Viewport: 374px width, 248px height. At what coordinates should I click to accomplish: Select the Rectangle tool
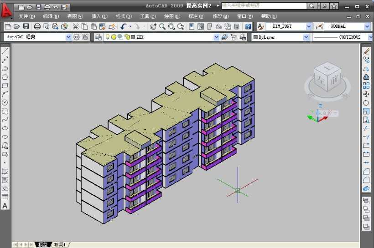5,86
